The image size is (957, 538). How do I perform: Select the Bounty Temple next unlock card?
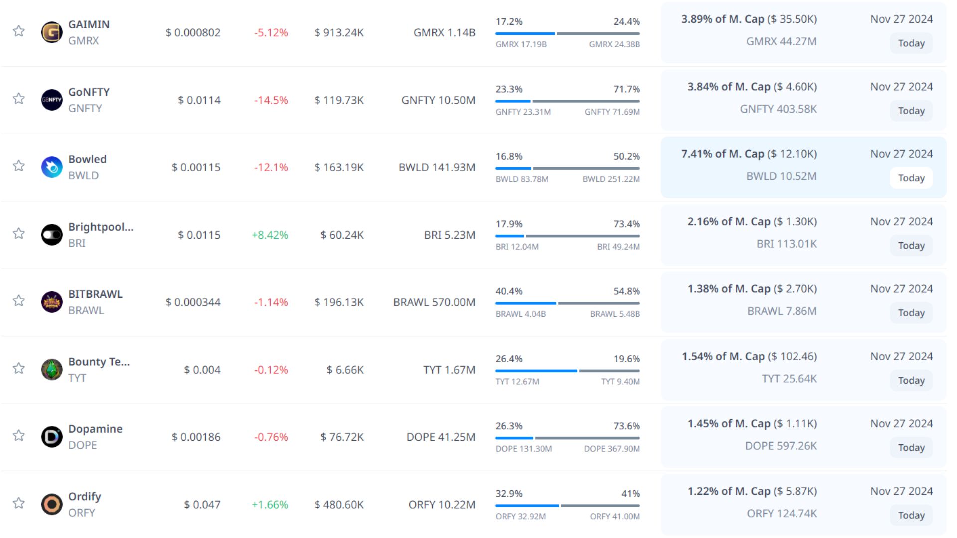tap(803, 370)
